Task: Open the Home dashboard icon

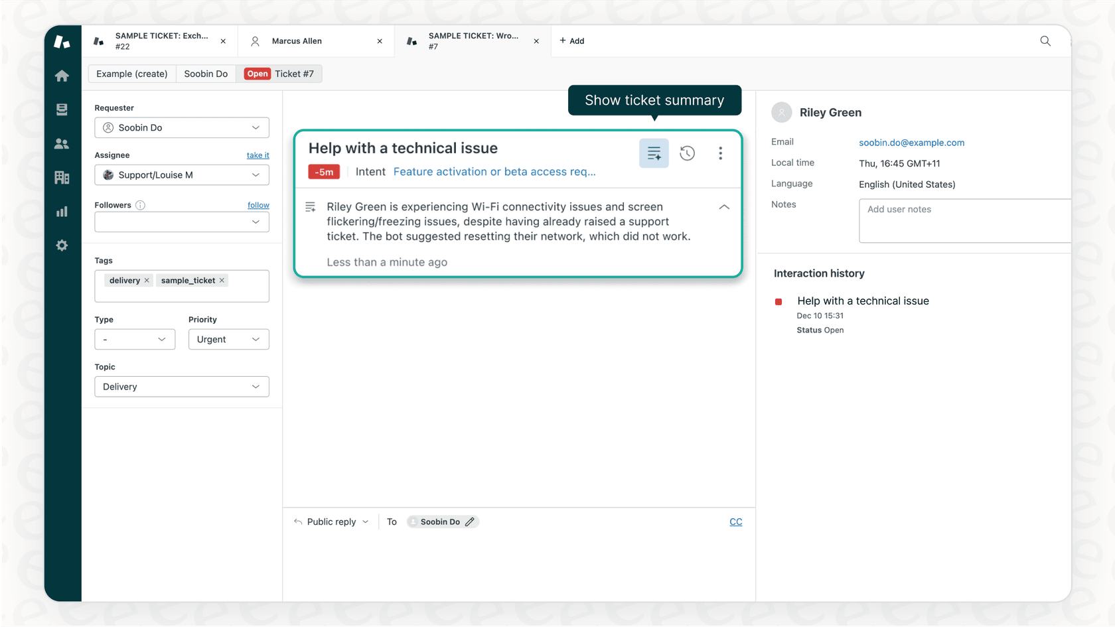Action: pos(62,76)
